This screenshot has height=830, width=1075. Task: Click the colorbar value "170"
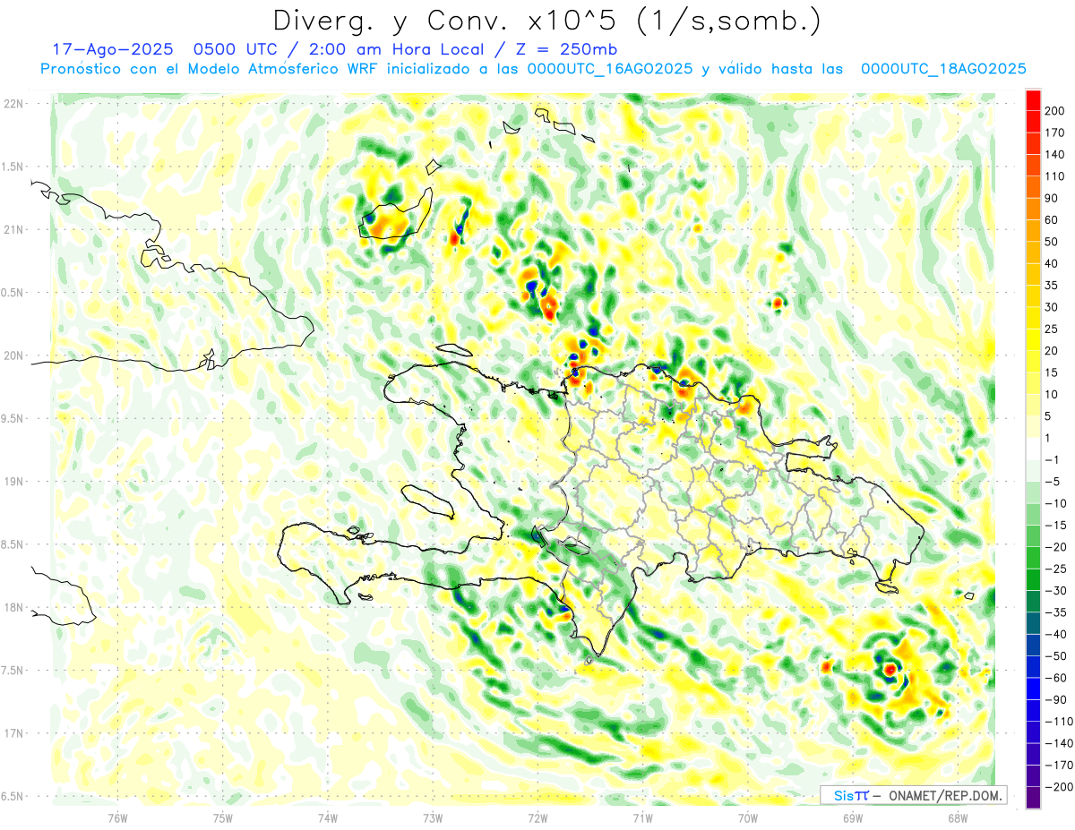[x=1054, y=133]
